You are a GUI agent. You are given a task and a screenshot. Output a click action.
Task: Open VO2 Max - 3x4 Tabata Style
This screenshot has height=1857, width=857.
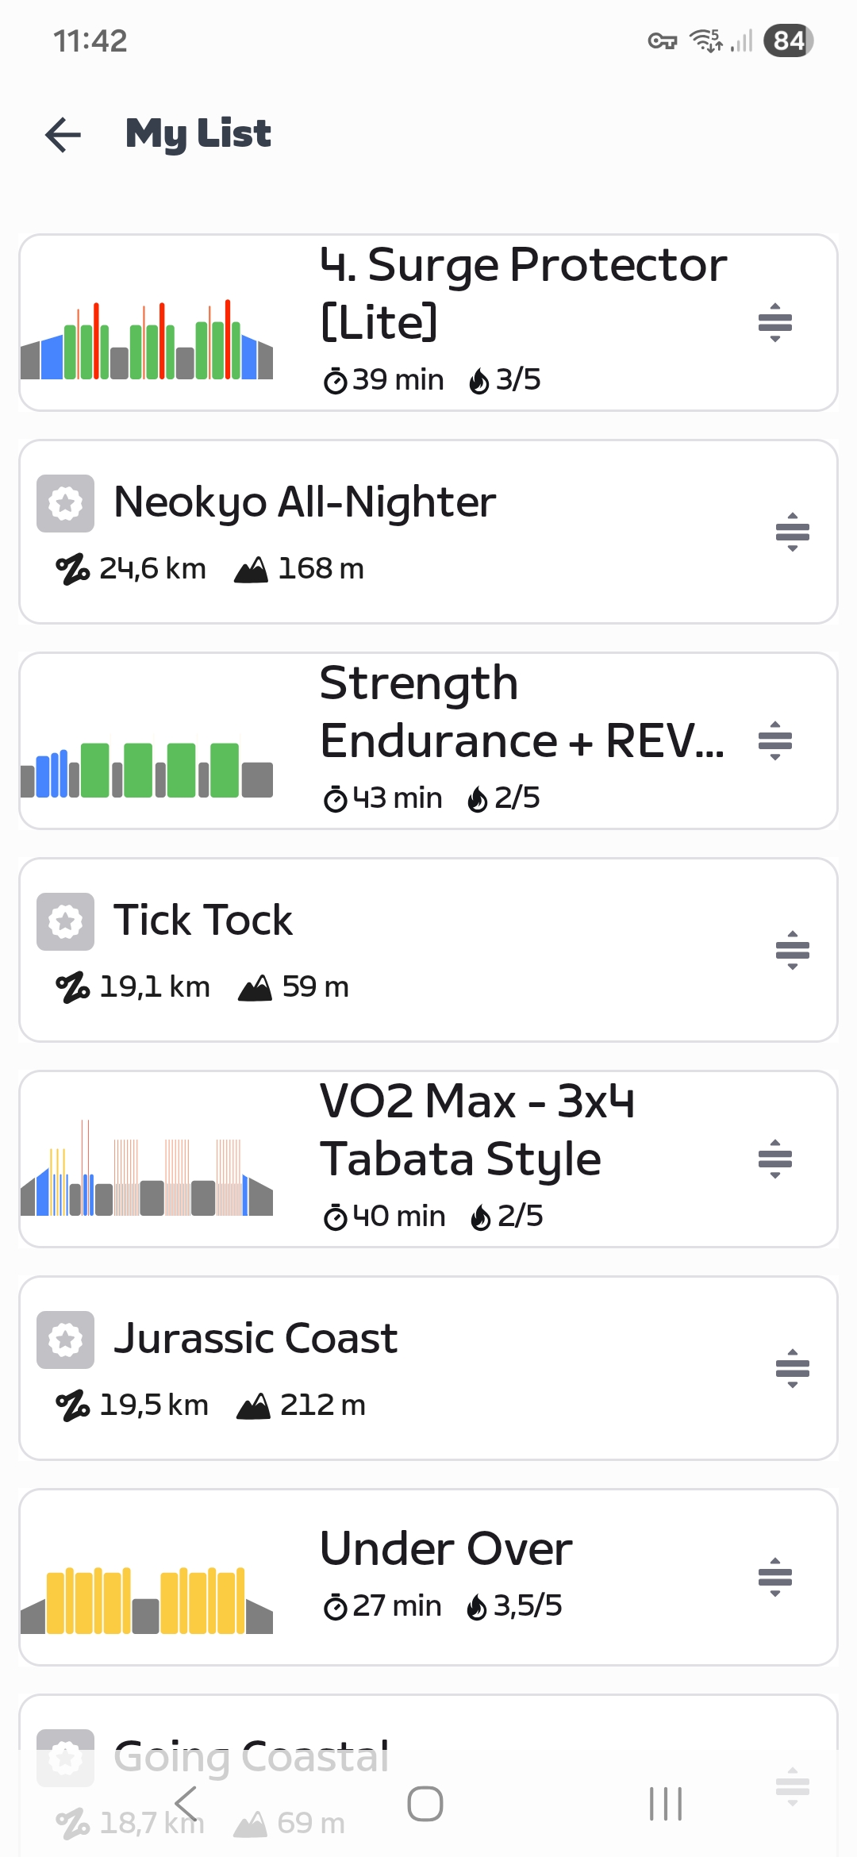point(477,1130)
